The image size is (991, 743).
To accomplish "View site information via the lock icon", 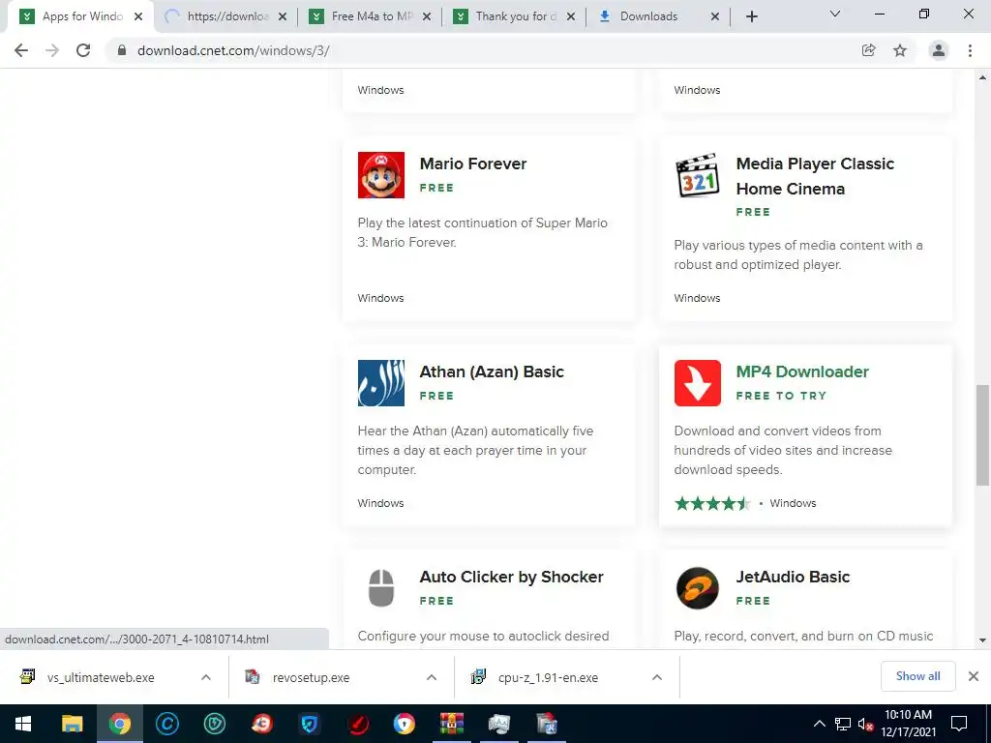I will 122,50.
